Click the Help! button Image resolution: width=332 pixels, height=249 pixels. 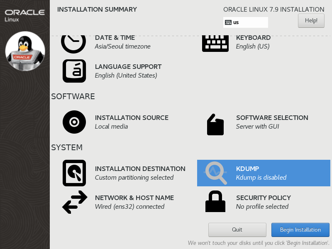tap(311, 21)
